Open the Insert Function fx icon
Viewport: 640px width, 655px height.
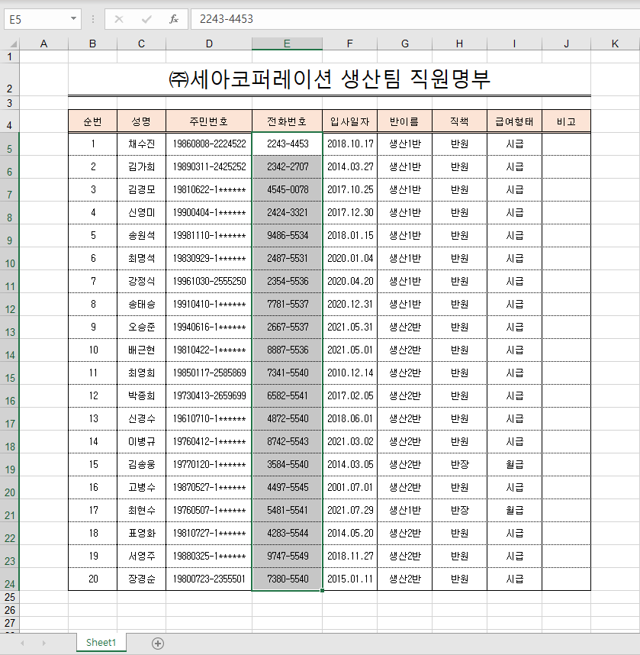pos(174,19)
